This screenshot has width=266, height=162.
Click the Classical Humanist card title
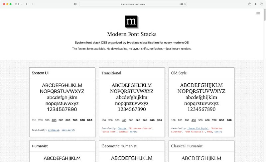click(x=187, y=146)
